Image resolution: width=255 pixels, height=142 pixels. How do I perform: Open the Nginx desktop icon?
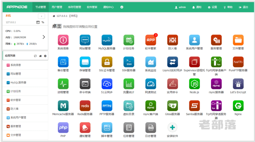click(238, 106)
